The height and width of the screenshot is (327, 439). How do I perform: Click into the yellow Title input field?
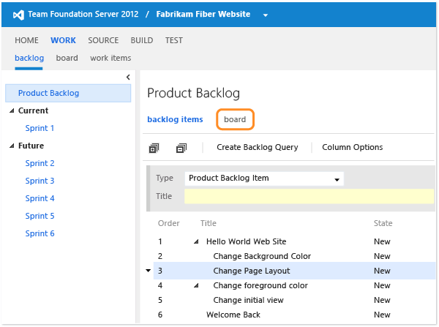point(309,196)
